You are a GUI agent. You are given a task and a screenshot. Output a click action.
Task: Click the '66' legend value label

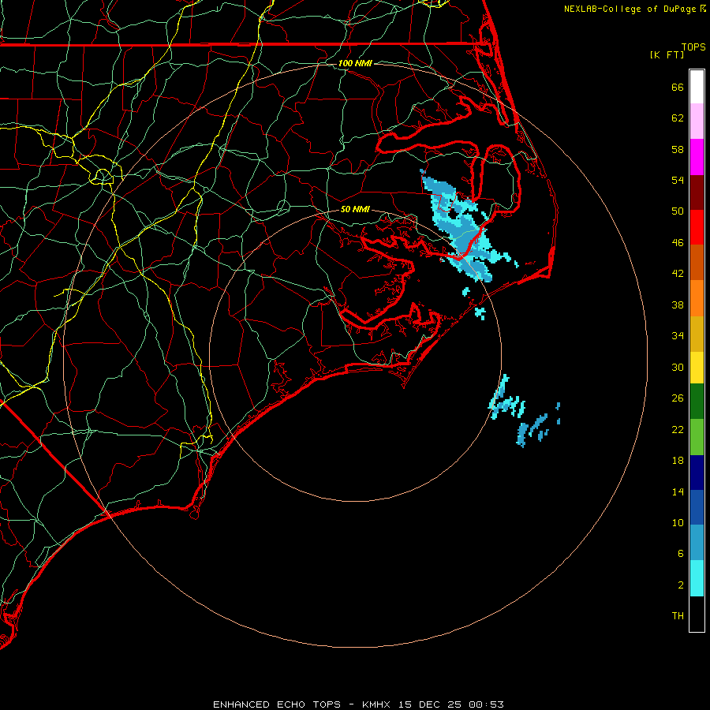tap(678, 87)
